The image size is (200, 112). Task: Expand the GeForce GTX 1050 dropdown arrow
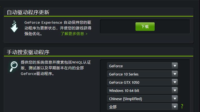[175, 82]
